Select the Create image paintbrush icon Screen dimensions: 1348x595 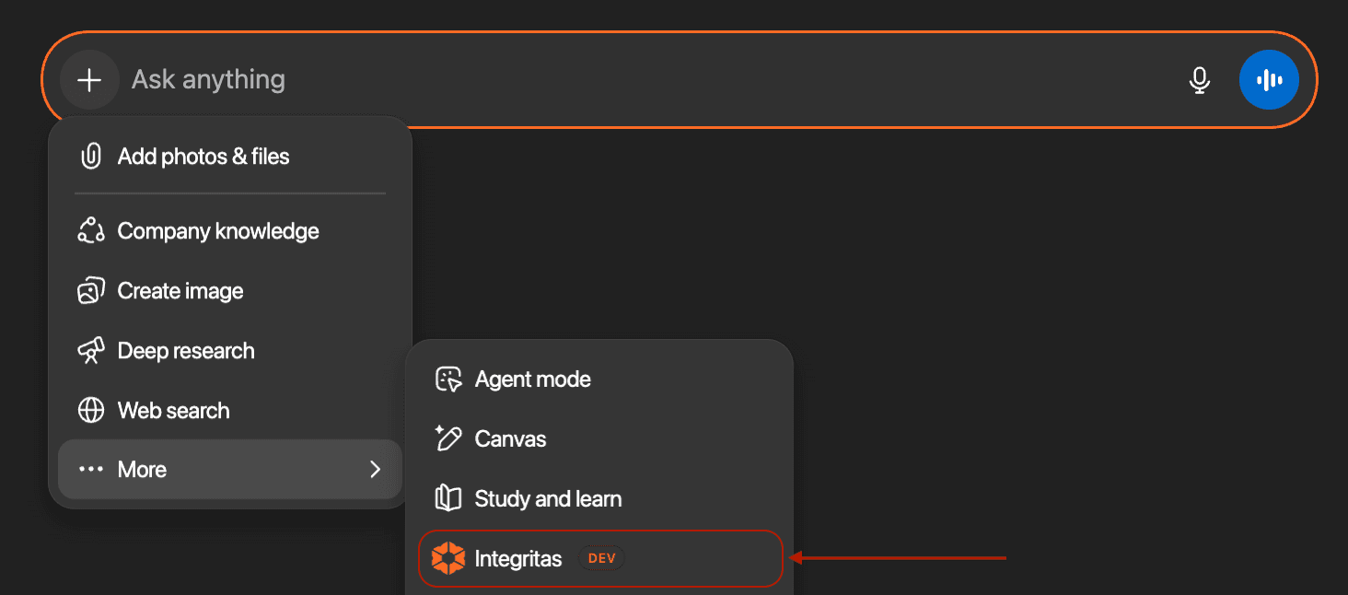click(x=91, y=290)
